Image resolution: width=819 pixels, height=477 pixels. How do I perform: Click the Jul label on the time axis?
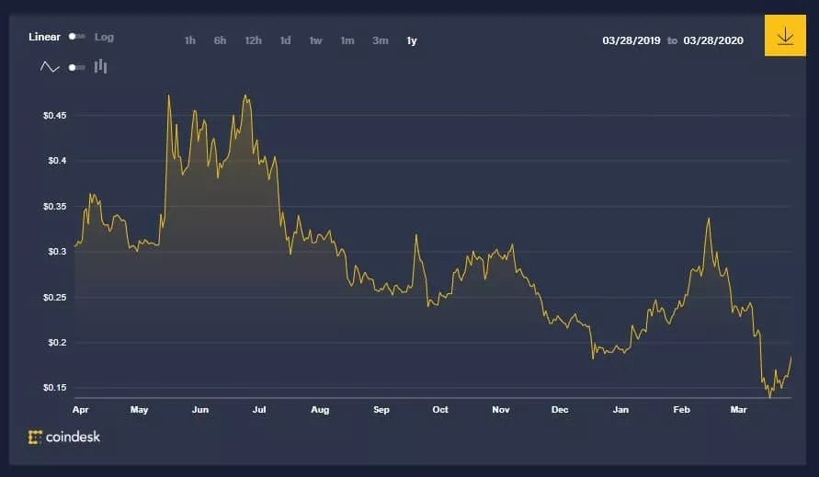(x=259, y=409)
